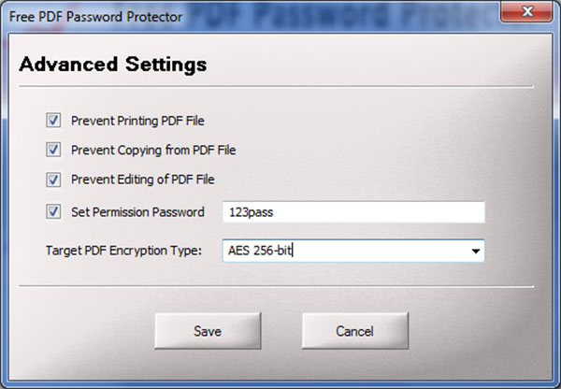Image resolution: width=561 pixels, height=389 pixels.
Task: Click the encryption dropdown arrow
Action: [x=475, y=252]
